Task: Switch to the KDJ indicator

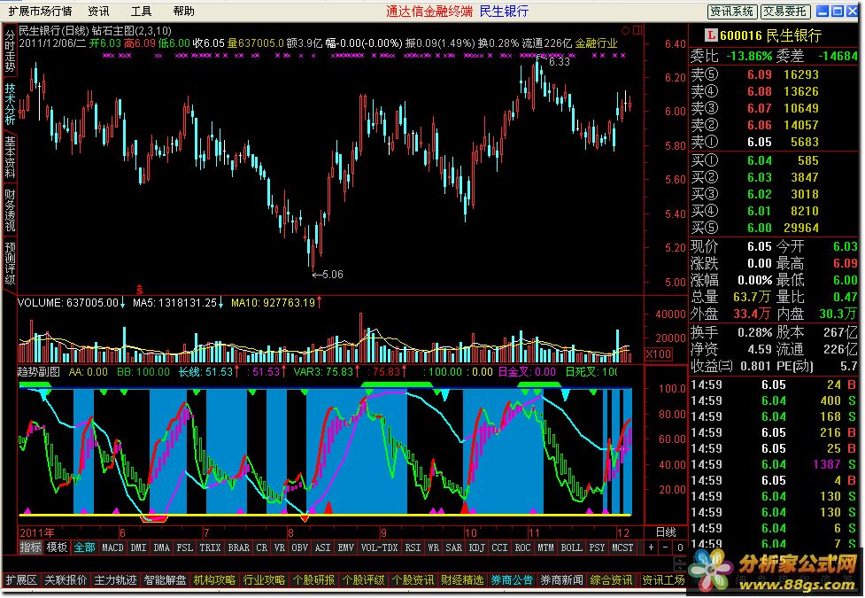Action: point(476,548)
